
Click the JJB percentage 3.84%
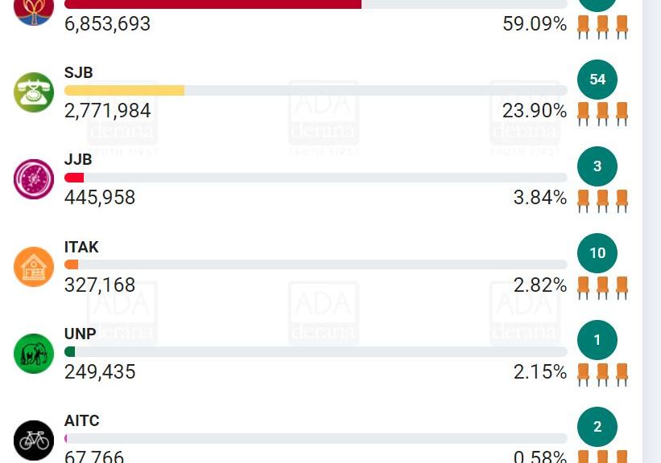coord(539,198)
